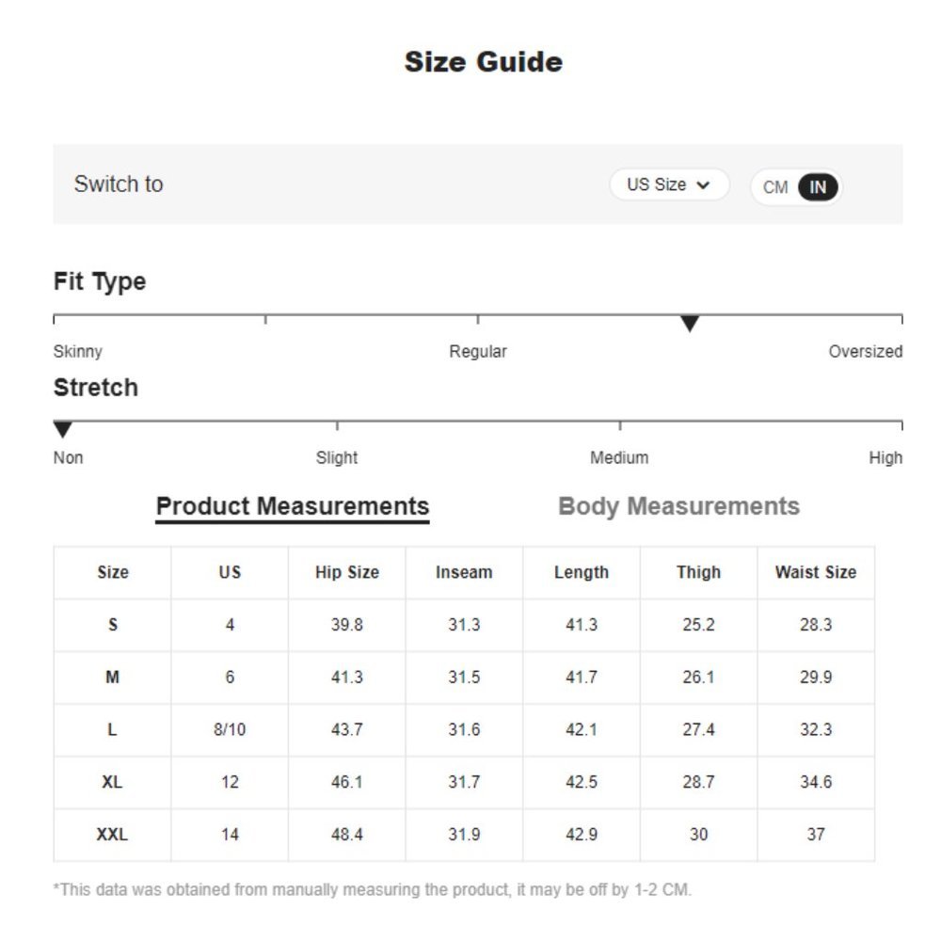This screenshot has height=941, width=941.
Task: Click the Inseam column header
Action: coord(464,572)
